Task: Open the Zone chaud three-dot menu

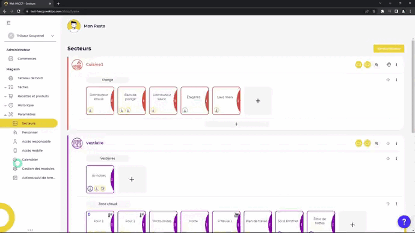Action: click(396, 204)
